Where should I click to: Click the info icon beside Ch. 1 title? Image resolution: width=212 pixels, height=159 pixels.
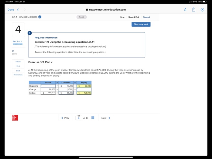(x=40, y=17)
